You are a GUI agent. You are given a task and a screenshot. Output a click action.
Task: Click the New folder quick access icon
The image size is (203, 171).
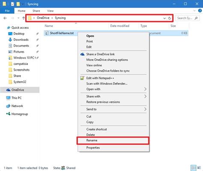[18, 4]
